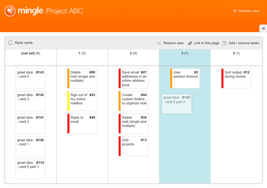Open the Link to this page link
The height and width of the screenshot is (188, 267).
pyautogui.click(x=206, y=43)
